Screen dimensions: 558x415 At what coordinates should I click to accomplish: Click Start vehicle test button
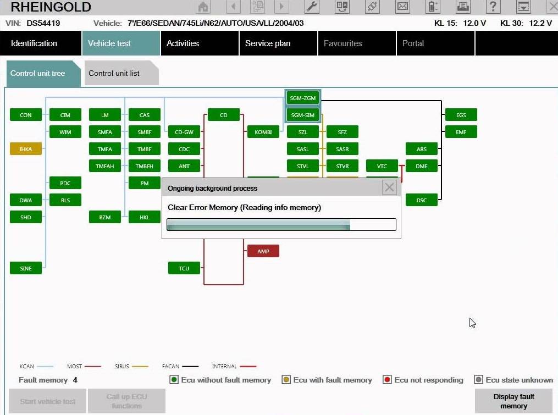(x=47, y=401)
